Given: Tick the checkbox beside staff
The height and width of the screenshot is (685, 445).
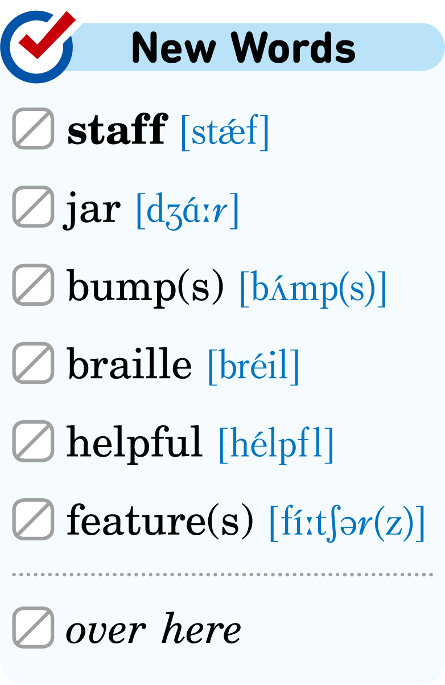Looking at the screenshot, I should pos(34,129).
